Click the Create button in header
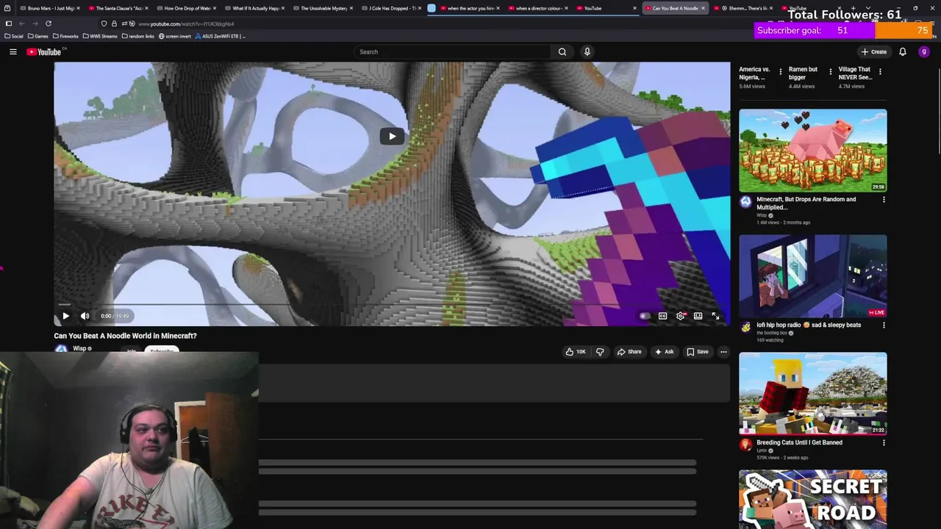The width and height of the screenshot is (941, 529). coord(874,51)
